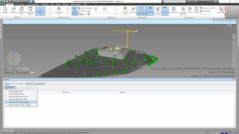The image size is (239, 134).
Task: Expand the Выбор и поиск panel dropdown
Action: pos(64,17)
